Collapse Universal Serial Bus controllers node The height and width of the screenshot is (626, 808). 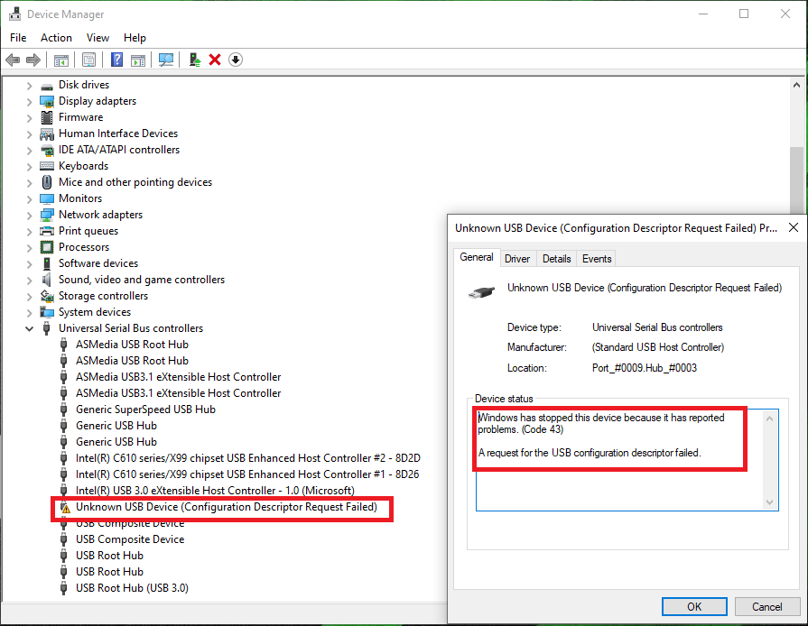(30, 328)
